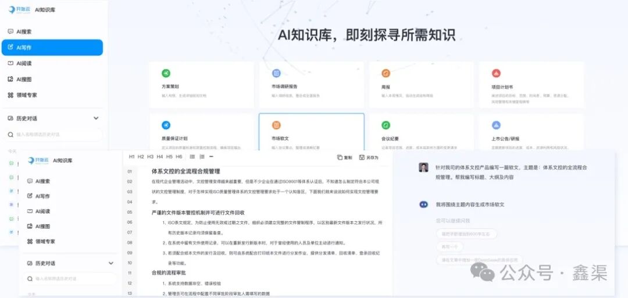
Task: Click AI搜索 icon in front editor window sidebar
Action: (30, 181)
